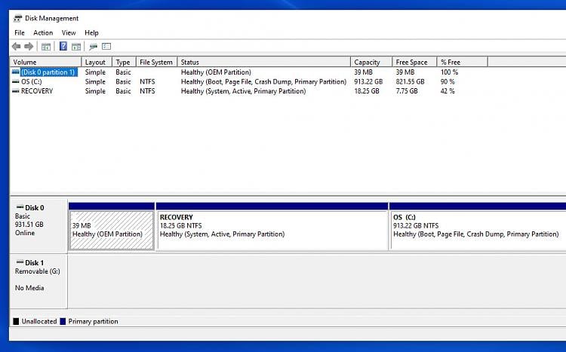
Task: Click the 913.22 GB capacity cell
Action: (x=368, y=81)
